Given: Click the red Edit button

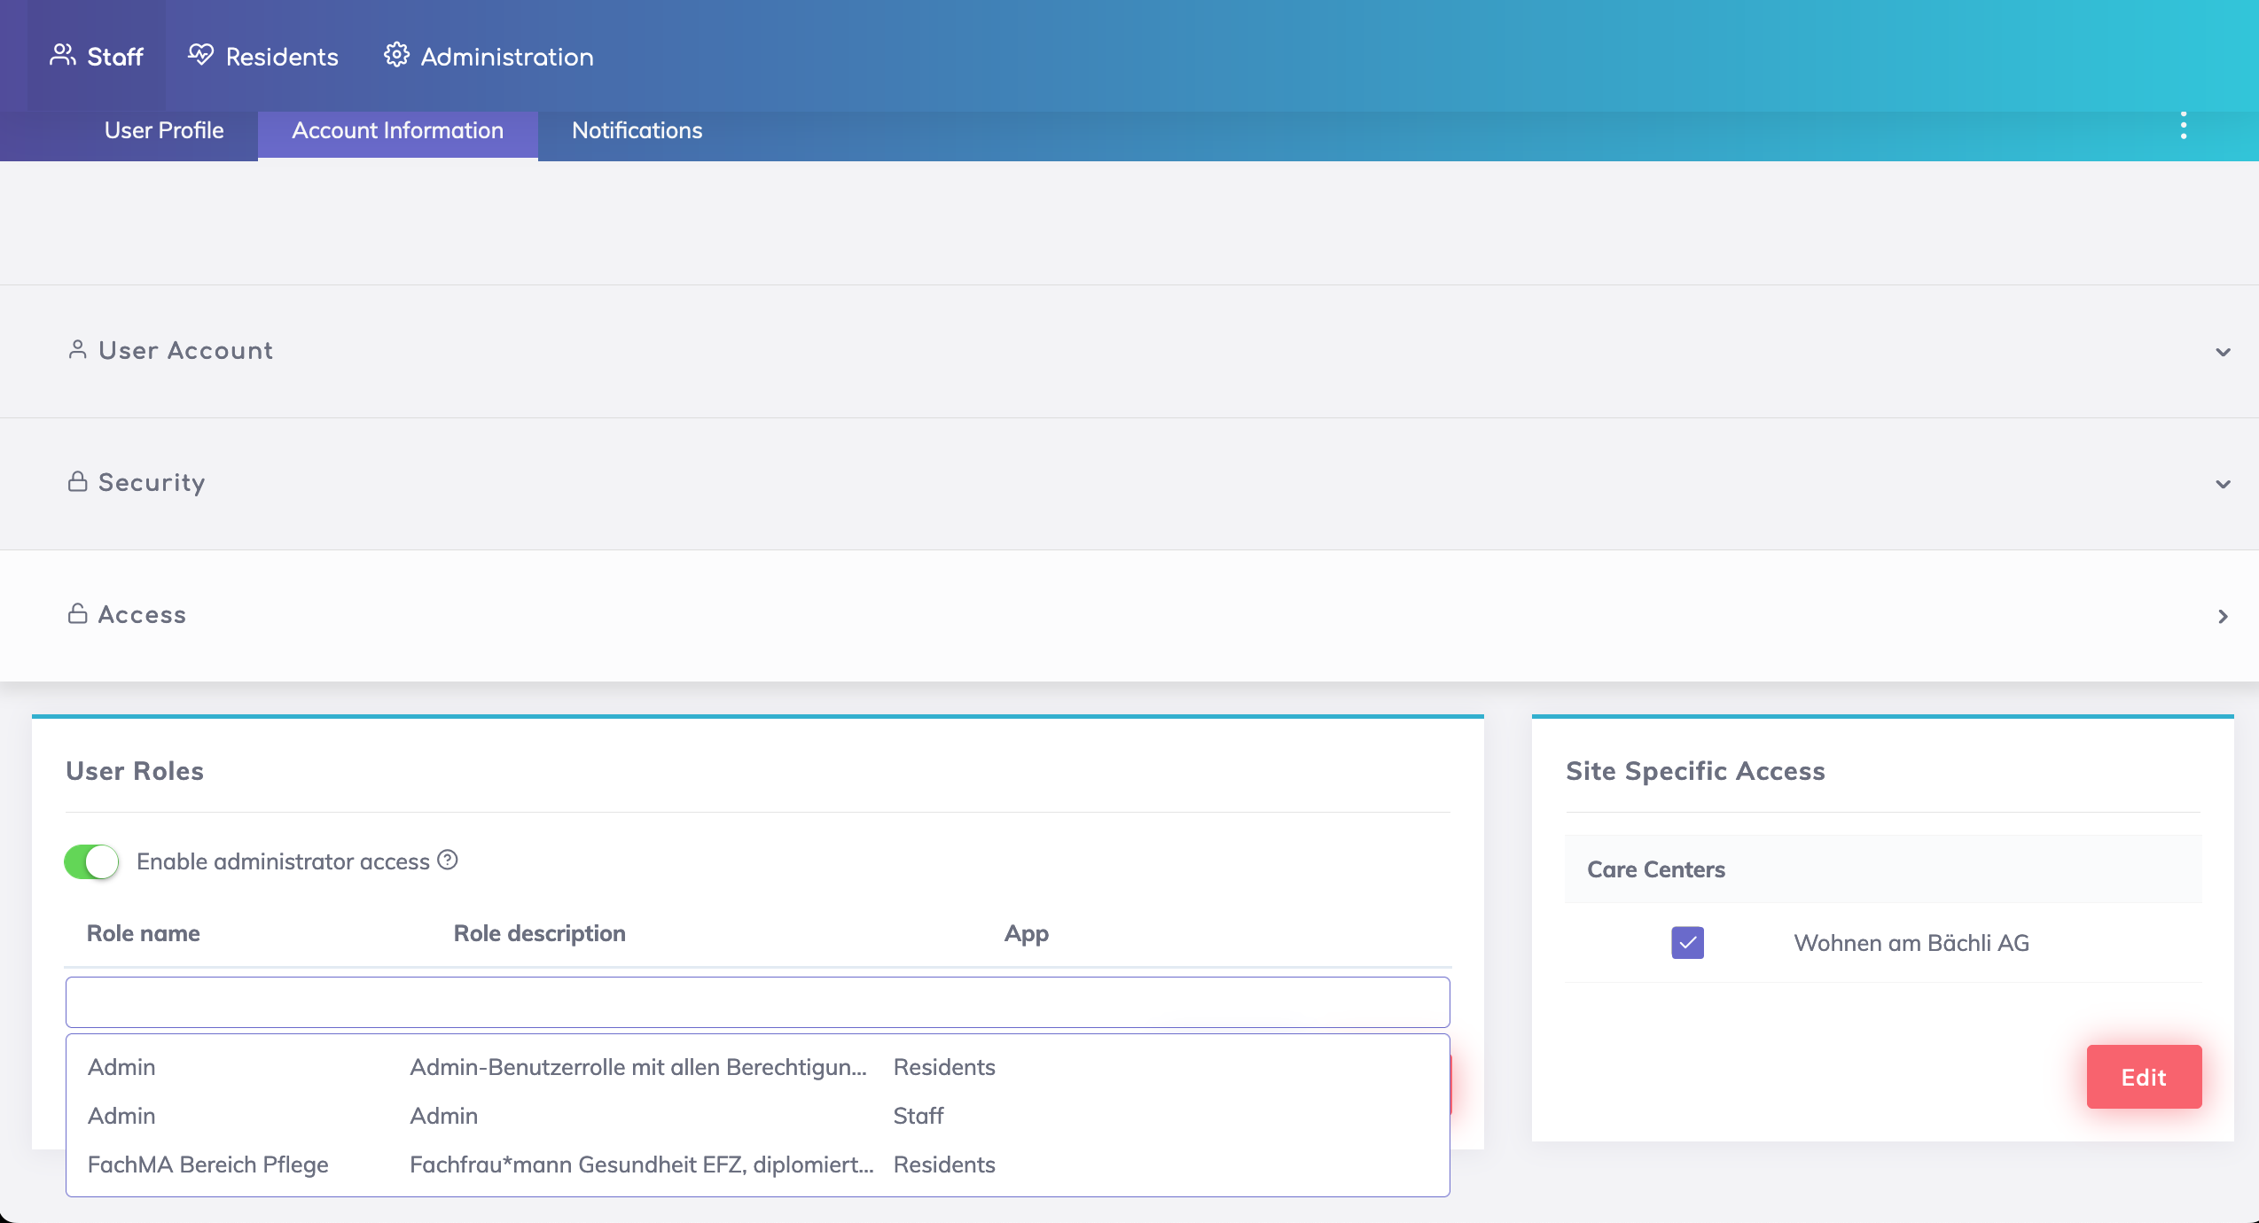Looking at the screenshot, I should 2143,1077.
